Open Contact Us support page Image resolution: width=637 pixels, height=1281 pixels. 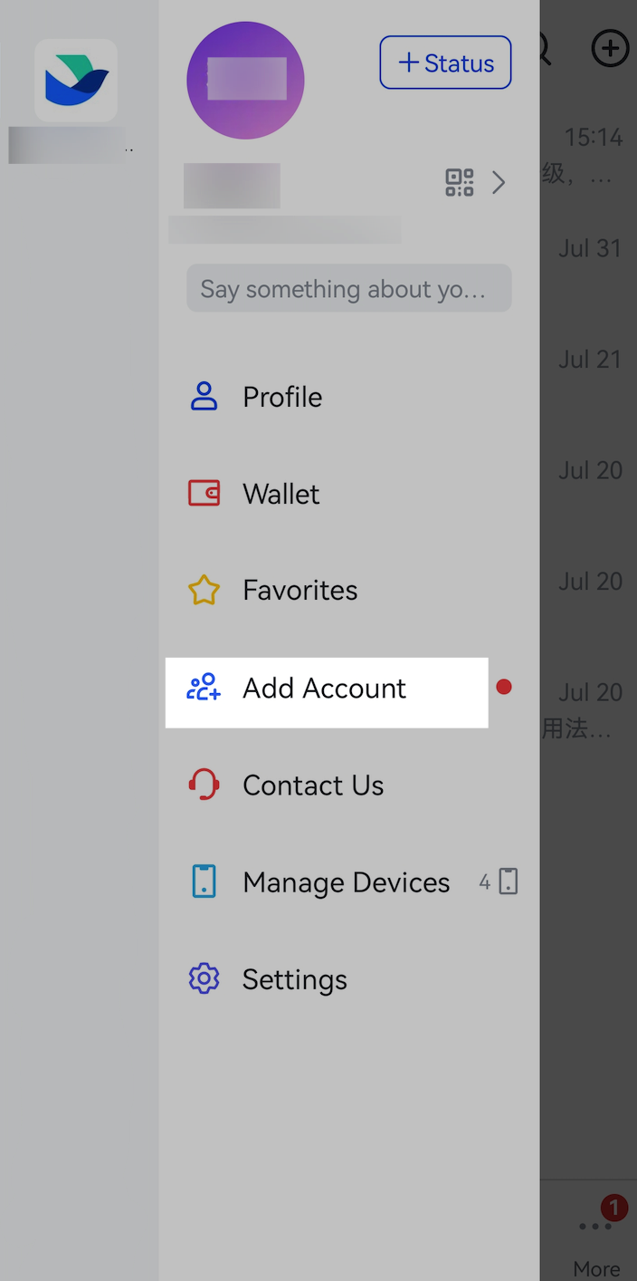313,784
